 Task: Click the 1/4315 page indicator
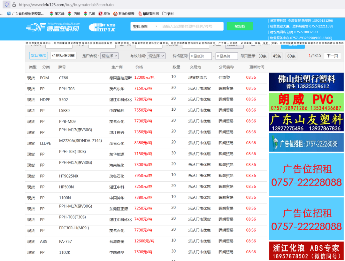315,56
